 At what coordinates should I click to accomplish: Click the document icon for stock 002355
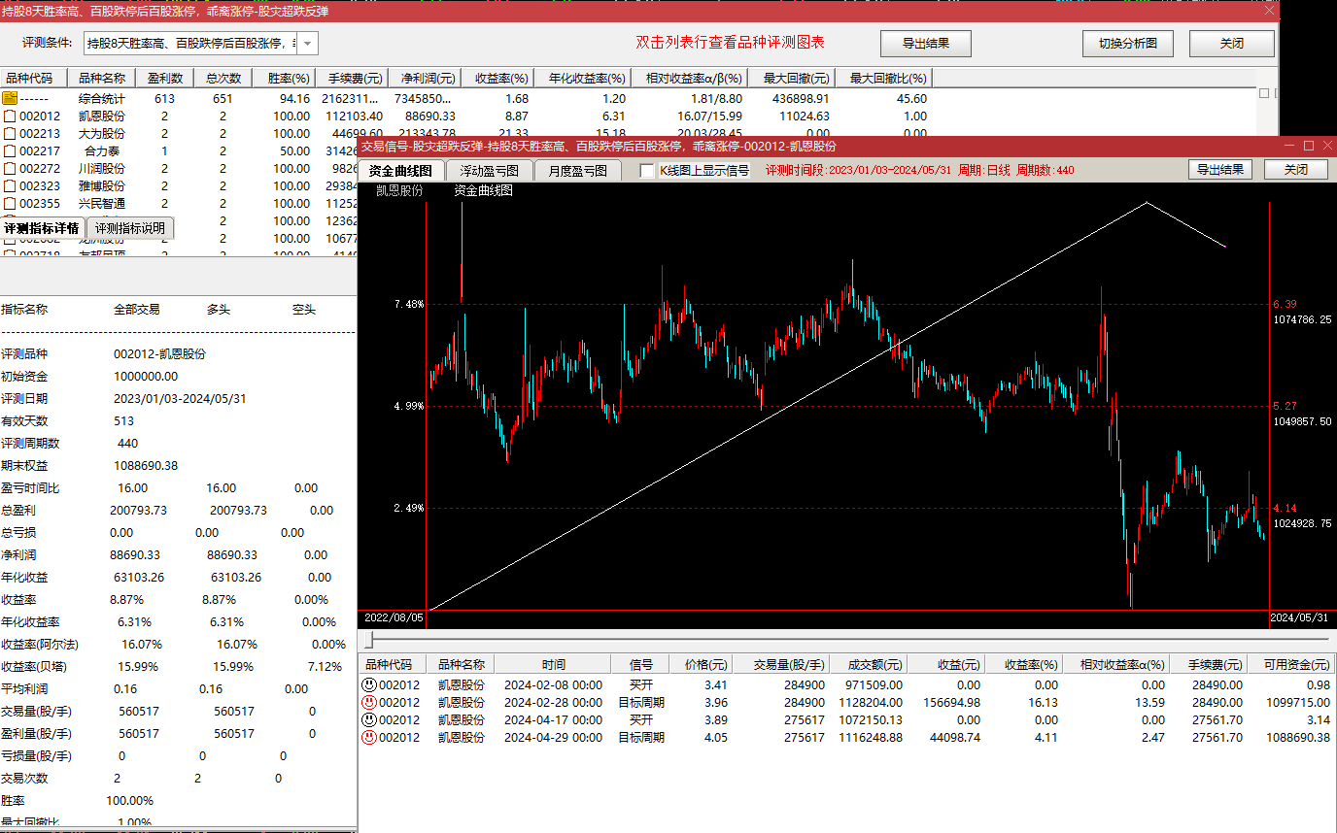10,203
